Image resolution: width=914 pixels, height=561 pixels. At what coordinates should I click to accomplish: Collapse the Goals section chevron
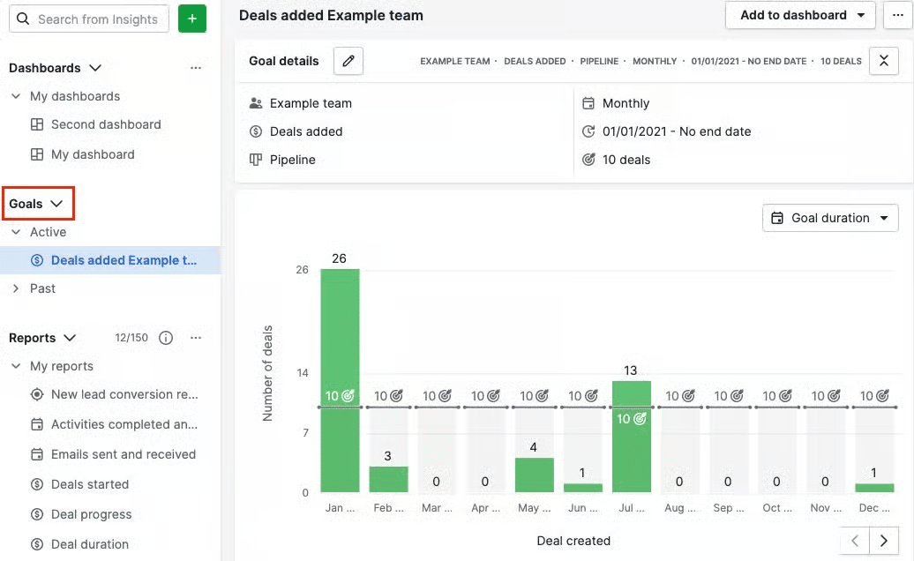tap(55, 204)
